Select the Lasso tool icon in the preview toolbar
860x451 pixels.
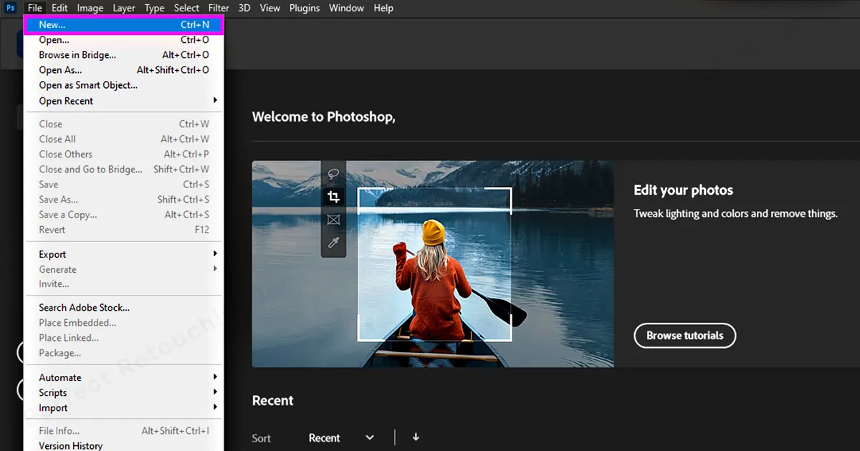[333, 173]
